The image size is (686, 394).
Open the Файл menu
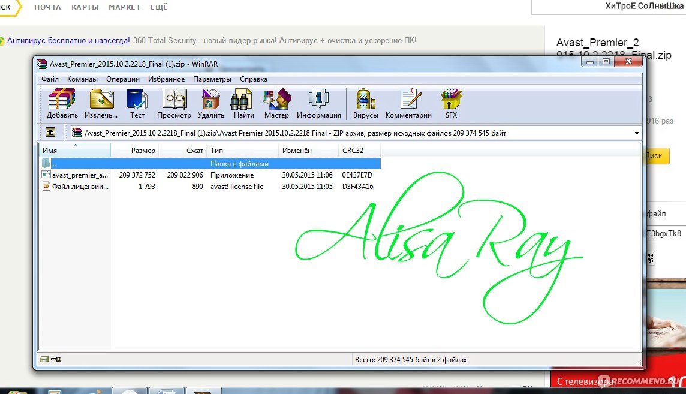50,79
